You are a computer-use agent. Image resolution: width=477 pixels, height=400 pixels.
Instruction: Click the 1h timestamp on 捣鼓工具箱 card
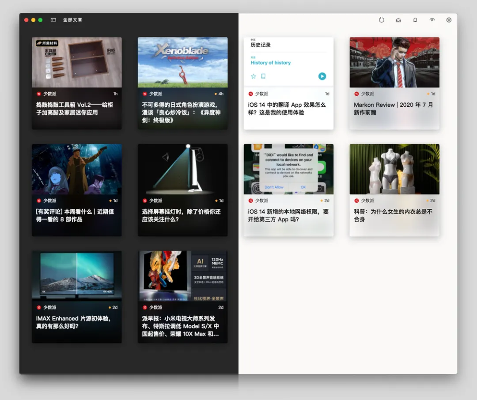(115, 94)
